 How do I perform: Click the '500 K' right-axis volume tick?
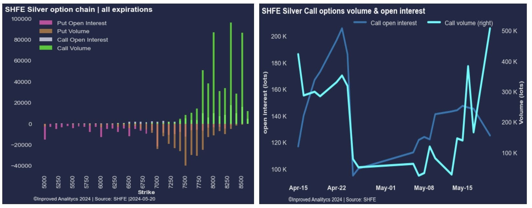pos(509,31)
